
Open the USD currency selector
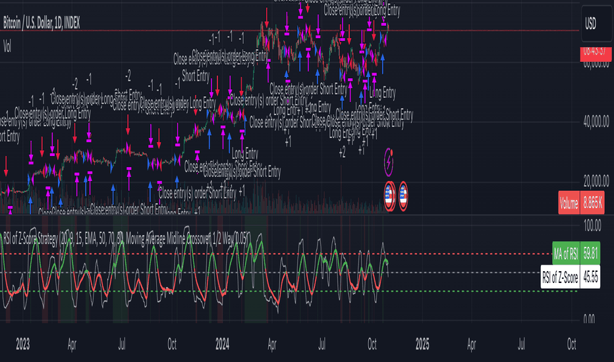596,24
